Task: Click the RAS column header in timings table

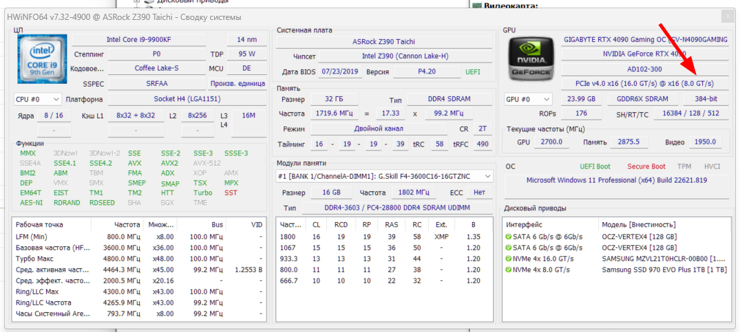Action: coord(391,225)
